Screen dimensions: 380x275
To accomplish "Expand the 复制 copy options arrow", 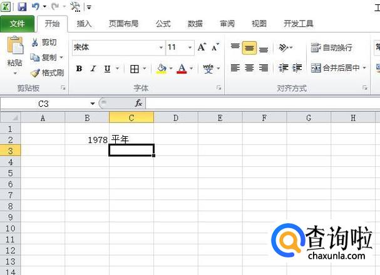I will pos(61,57).
